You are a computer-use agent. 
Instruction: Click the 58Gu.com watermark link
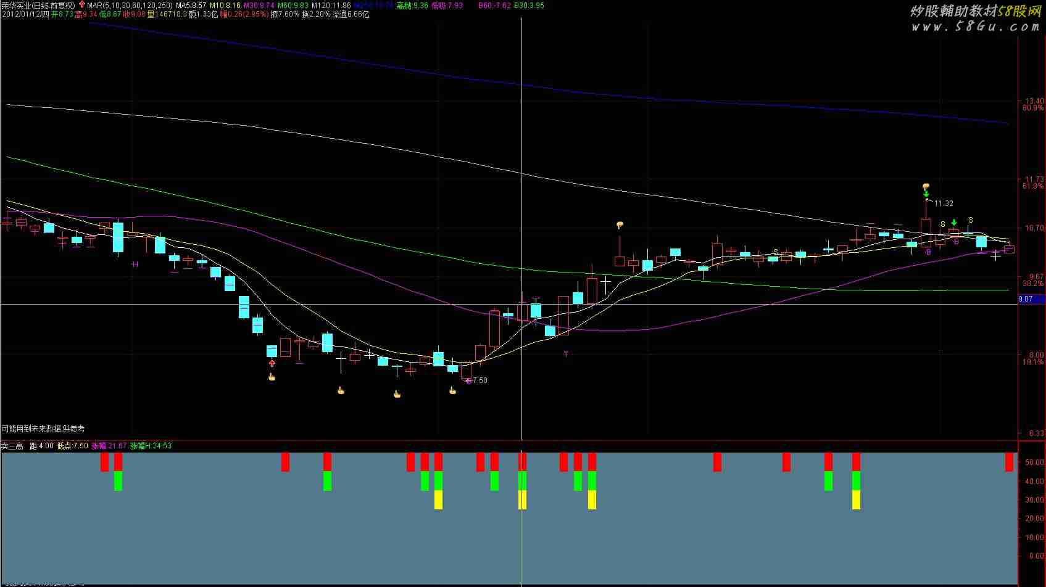[975, 27]
